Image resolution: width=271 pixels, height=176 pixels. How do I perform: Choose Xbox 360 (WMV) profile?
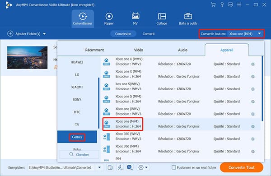pyautogui.click(x=180, y=136)
